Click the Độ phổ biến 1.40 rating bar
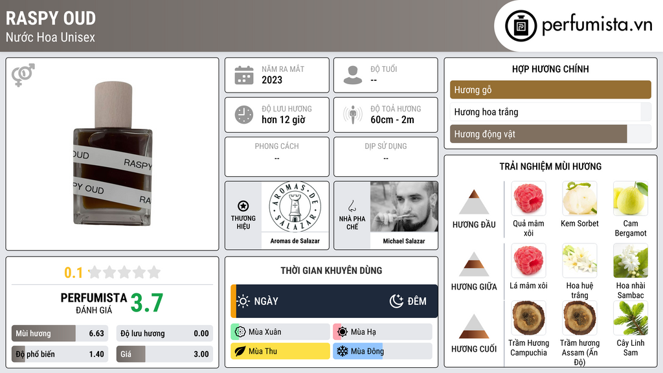Screen dimensions: 663x373 [60, 354]
